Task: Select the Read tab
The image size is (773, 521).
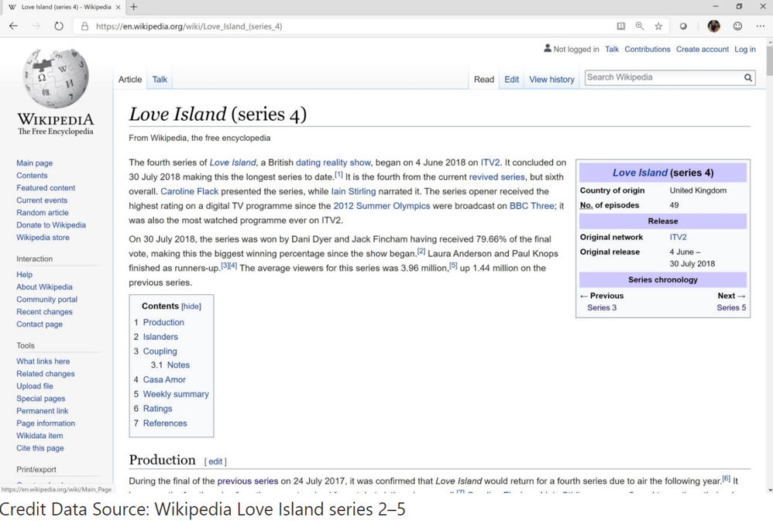Action: [x=483, y=80]
